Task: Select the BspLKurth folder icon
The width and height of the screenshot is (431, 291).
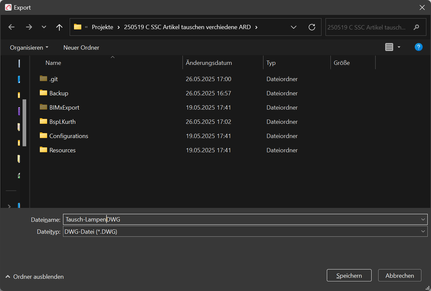Action: [x=43, y=121]
